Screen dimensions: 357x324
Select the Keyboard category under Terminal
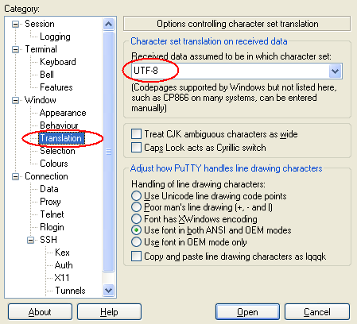[x=58, y=62]
